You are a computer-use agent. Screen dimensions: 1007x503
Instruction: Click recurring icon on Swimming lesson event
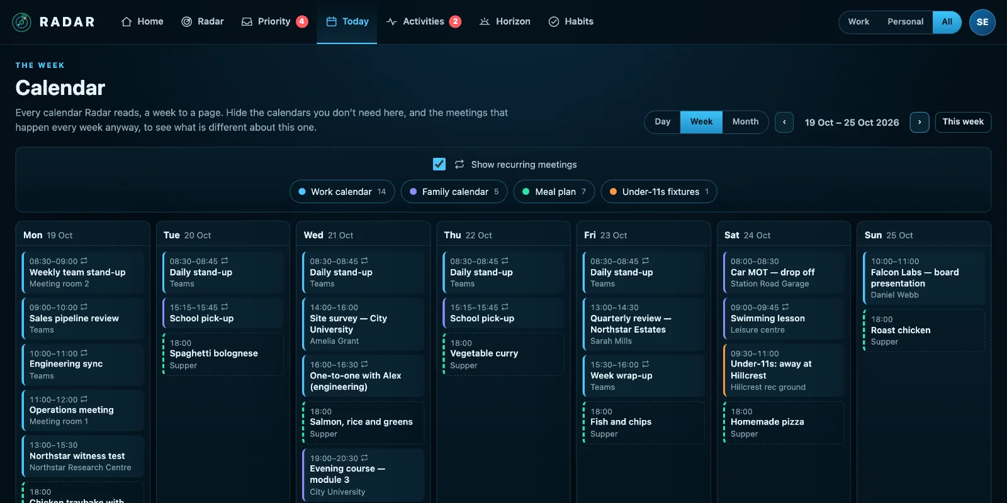[x=785, y=307]
